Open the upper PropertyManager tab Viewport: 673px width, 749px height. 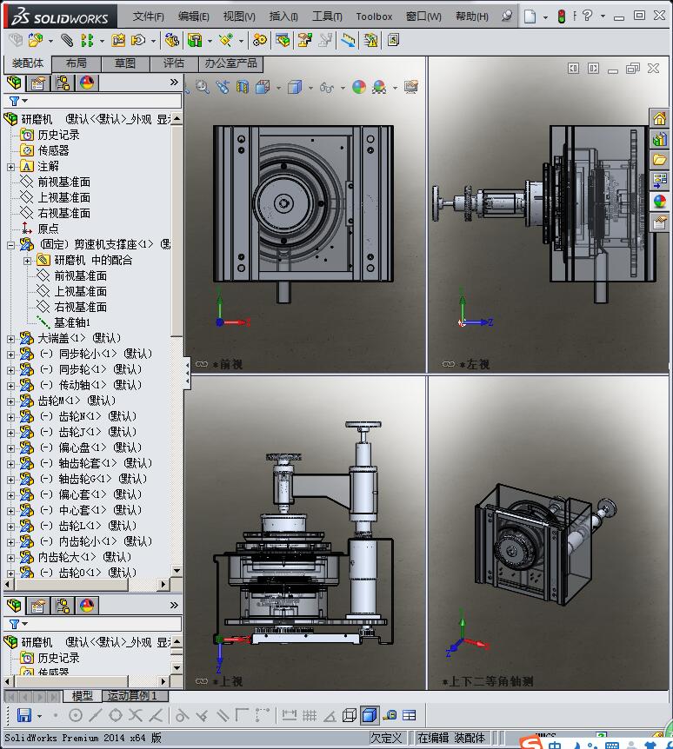pyautogui.click(x=38, y=83)
